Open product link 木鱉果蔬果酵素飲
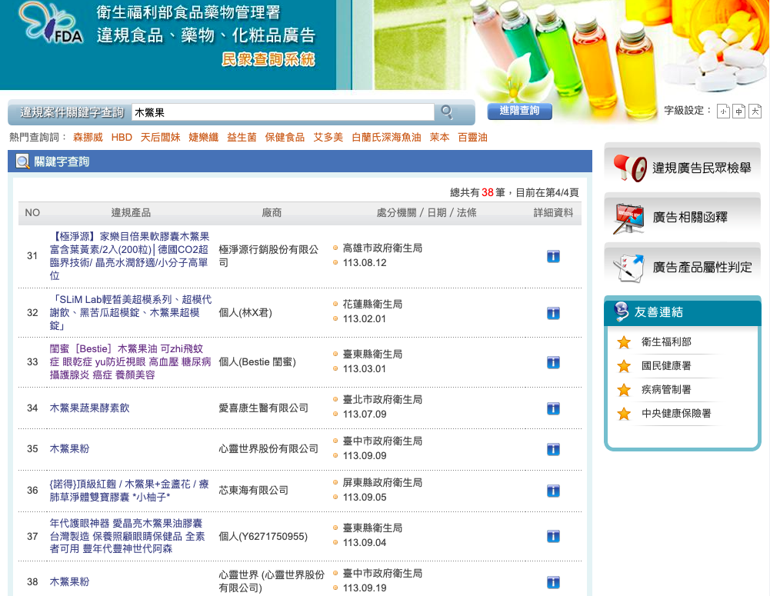 [90, 408]
